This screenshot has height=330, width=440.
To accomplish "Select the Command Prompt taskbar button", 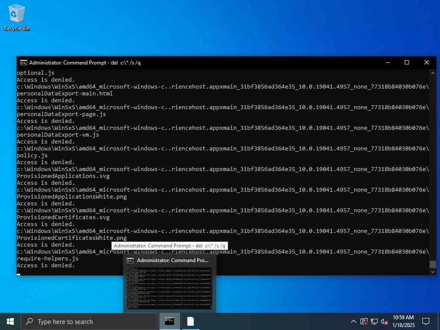I will (x=169, y=321).
